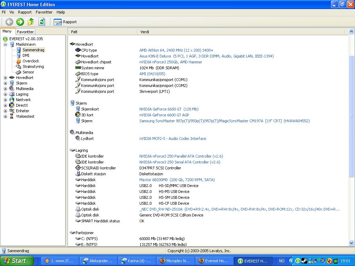Open the _NEC DVD_RW ND-2510A link
The height and width of the screenshot is (266, 355).
(x=240, y=209)
